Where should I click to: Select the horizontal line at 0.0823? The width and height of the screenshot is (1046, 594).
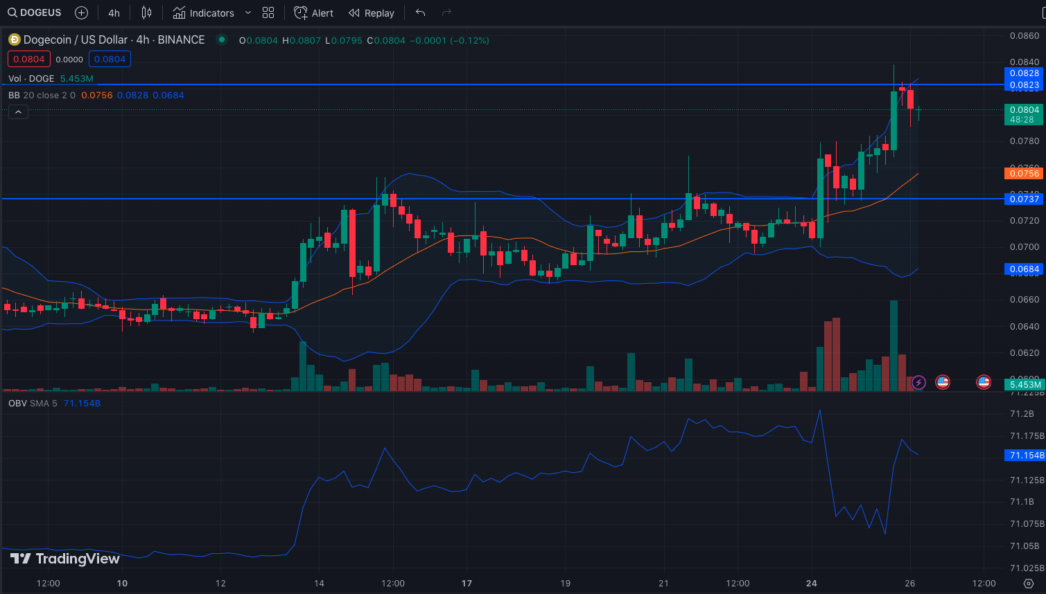click(503, 84)
